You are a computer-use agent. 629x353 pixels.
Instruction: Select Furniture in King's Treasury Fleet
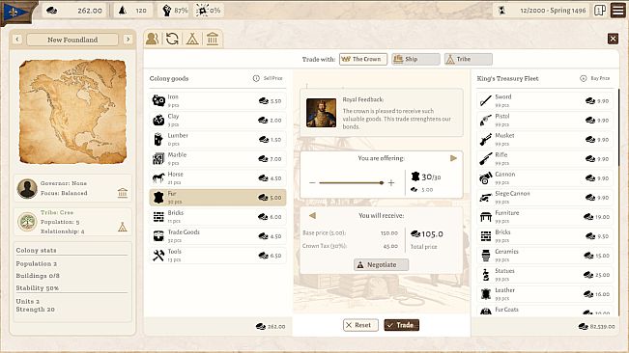coord(545,216)
